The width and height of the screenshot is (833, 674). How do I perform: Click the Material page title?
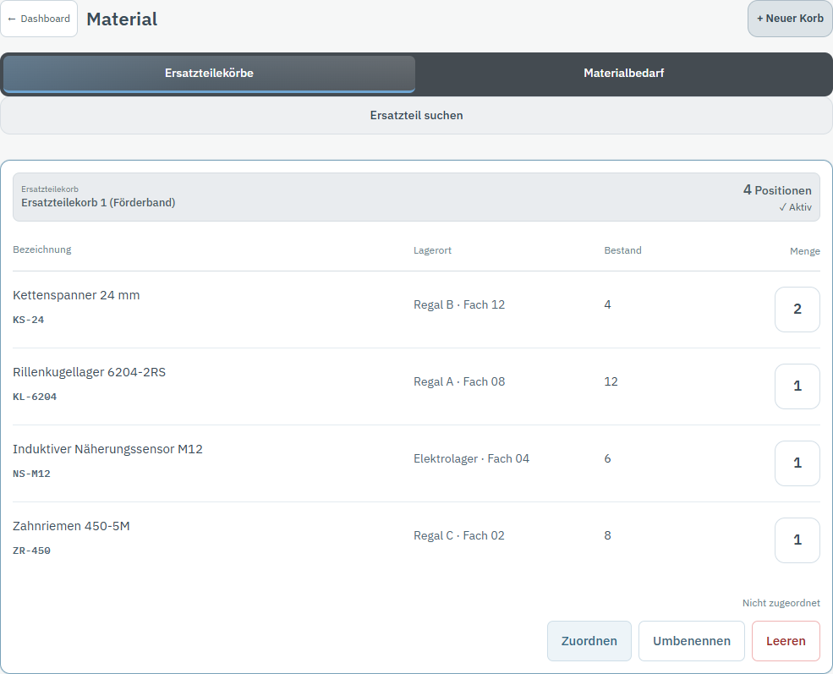point(122,19)
